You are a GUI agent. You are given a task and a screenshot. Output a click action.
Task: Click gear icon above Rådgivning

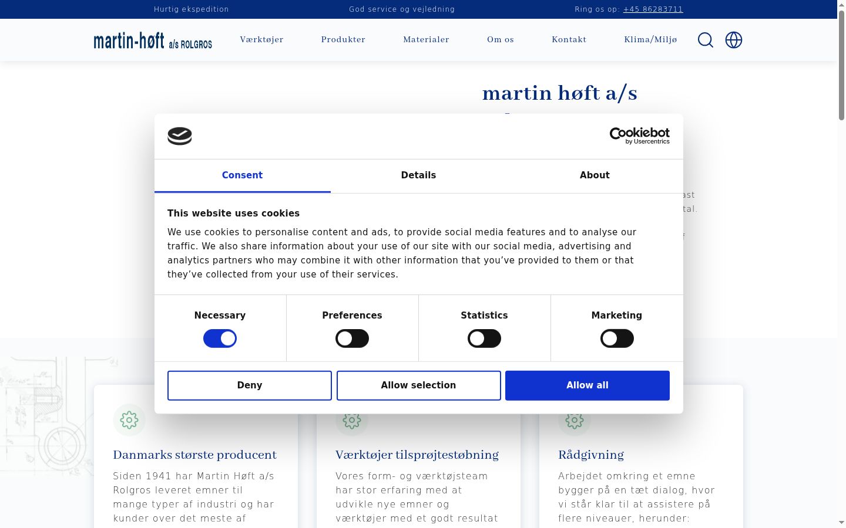tap(575, 420)
